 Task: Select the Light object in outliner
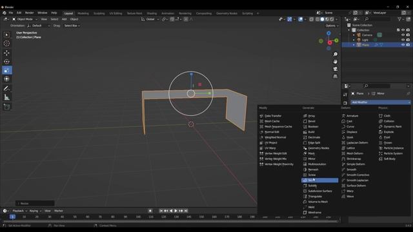click(365, 40)
